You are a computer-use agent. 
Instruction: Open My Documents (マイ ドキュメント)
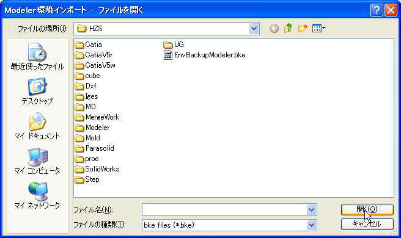(37, 126)
